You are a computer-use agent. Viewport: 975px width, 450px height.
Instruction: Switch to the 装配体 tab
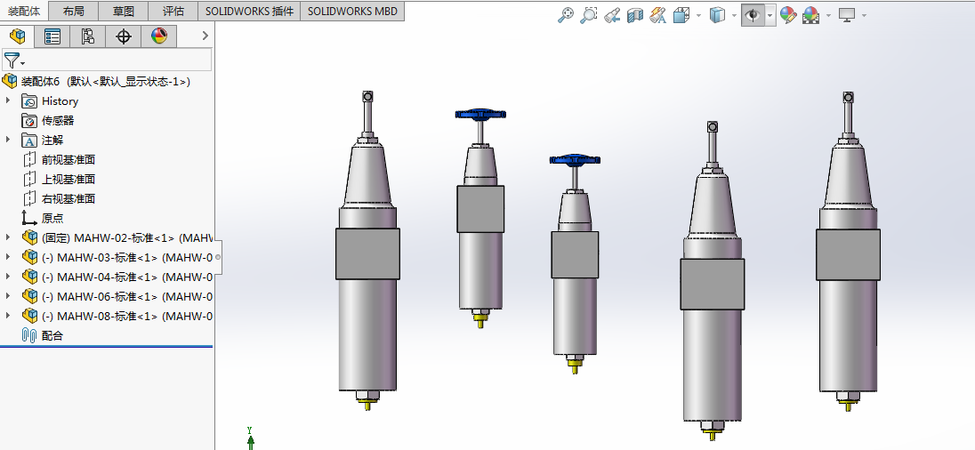pyautogui.click(x=24, y=12)
